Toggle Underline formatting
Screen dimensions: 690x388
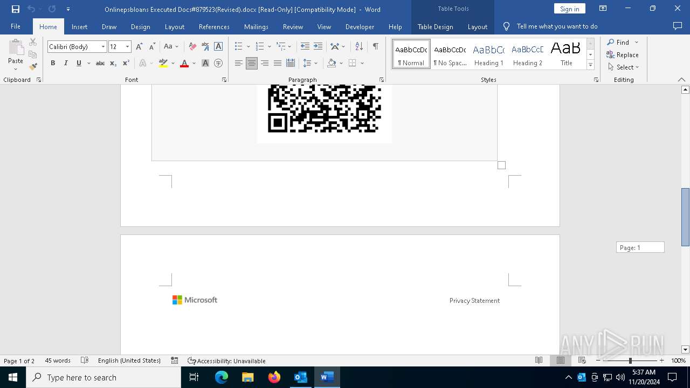pyautogui.click(x=79, y=63)
